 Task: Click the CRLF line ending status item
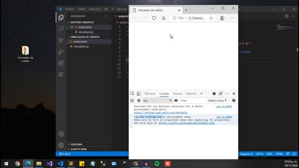coord(269,154)
